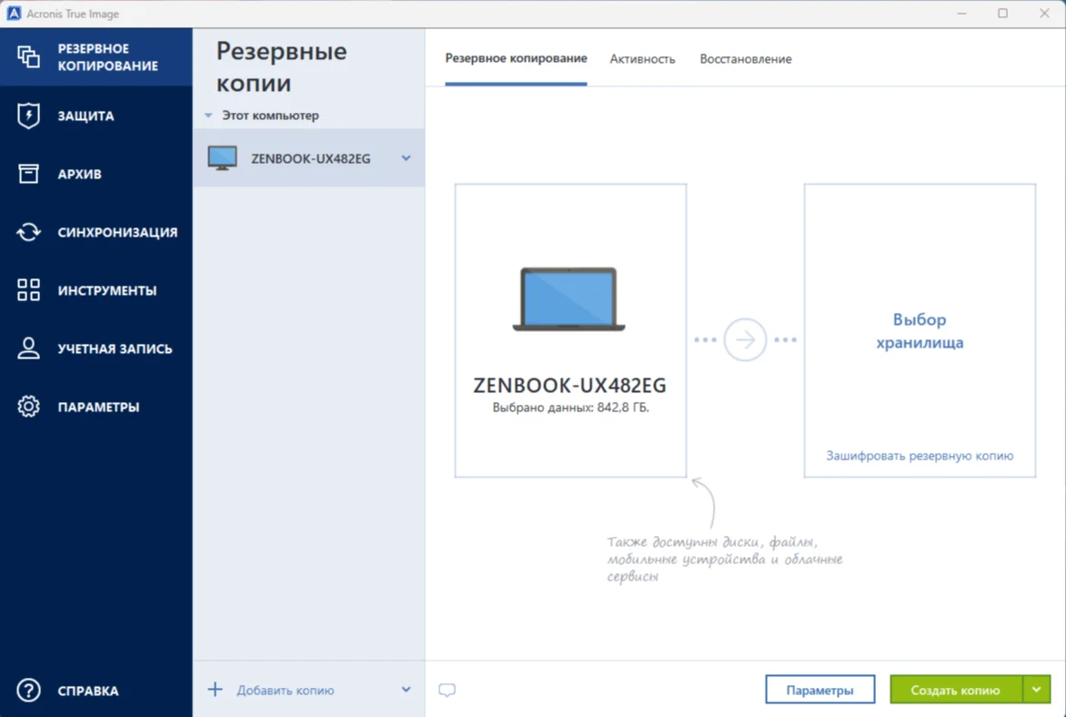Open the Учетная запись section label
1066x717 pixels.
tap(115, 349)
